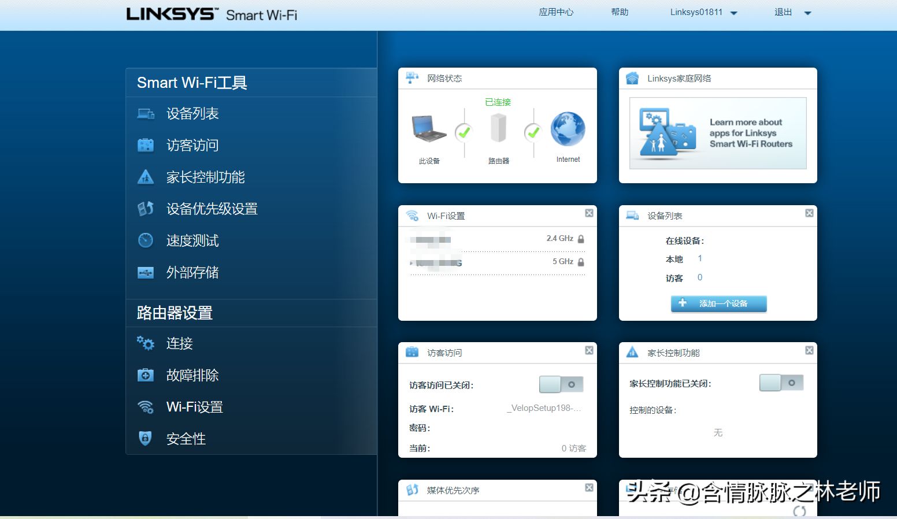Click the 已连接 status text

[x=498, y=102]
